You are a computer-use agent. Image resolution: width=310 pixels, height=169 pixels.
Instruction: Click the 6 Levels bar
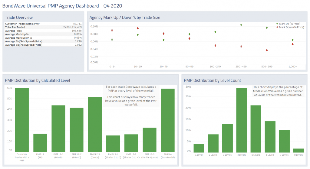(270, 137)
